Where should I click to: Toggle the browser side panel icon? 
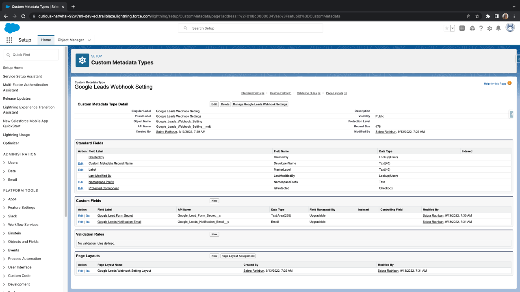(x=496, y=16)
